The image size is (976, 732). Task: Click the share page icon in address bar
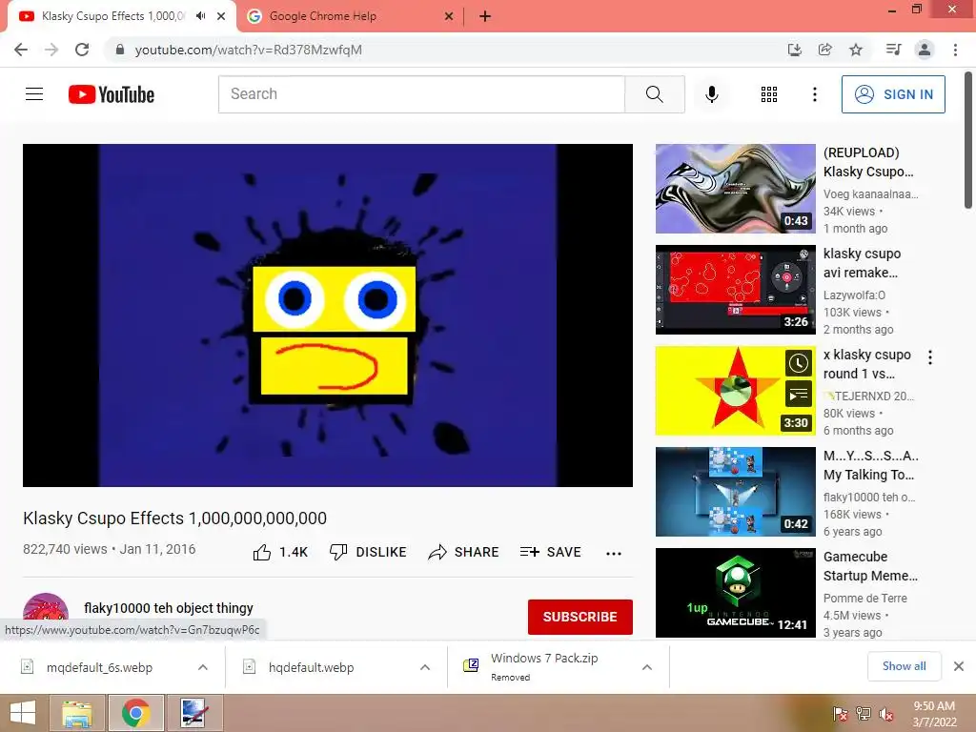point(824,50)
